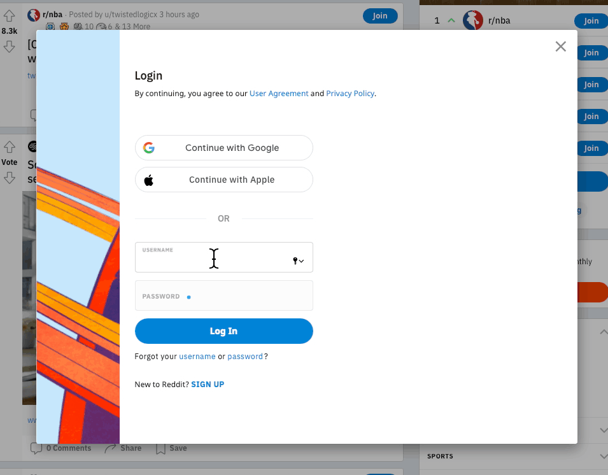Screen dimensions: 608x475
Task: Click forgot username link
Action: coord(197,357)
